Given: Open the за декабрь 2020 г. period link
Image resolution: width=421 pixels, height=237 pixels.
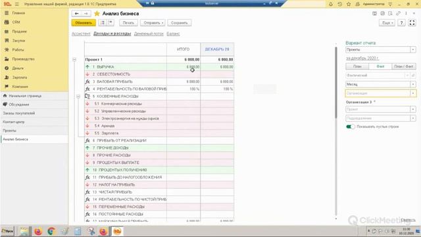Looking at the screenshot, I should pyautogui.click(x=362, y=58).
